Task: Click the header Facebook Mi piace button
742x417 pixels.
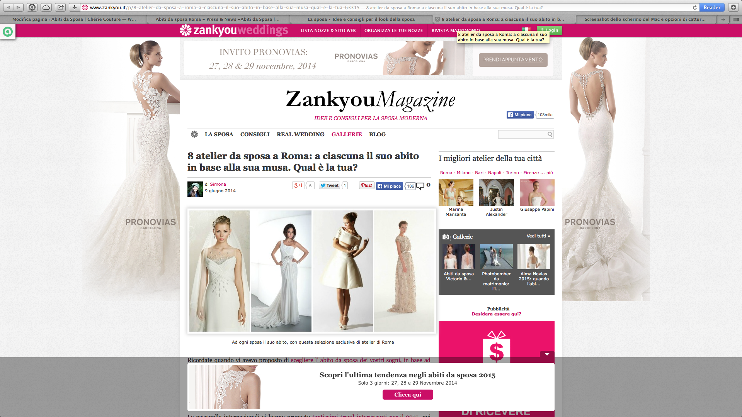Action: click(520, 115)
